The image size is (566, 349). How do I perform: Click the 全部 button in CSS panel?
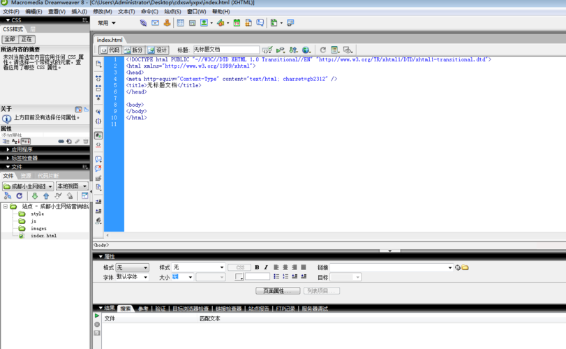9,39
